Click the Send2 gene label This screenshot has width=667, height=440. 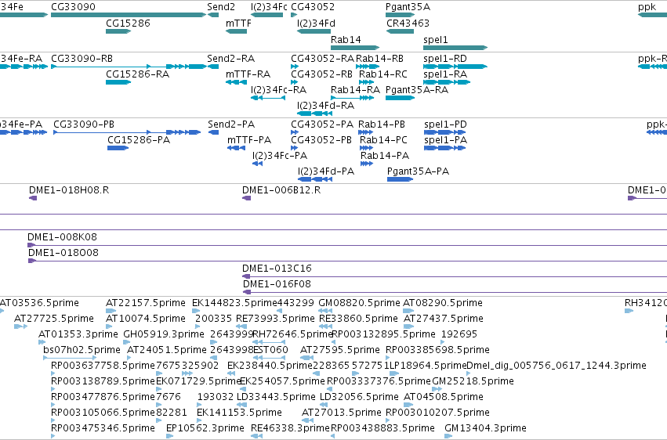pos(221,7)
